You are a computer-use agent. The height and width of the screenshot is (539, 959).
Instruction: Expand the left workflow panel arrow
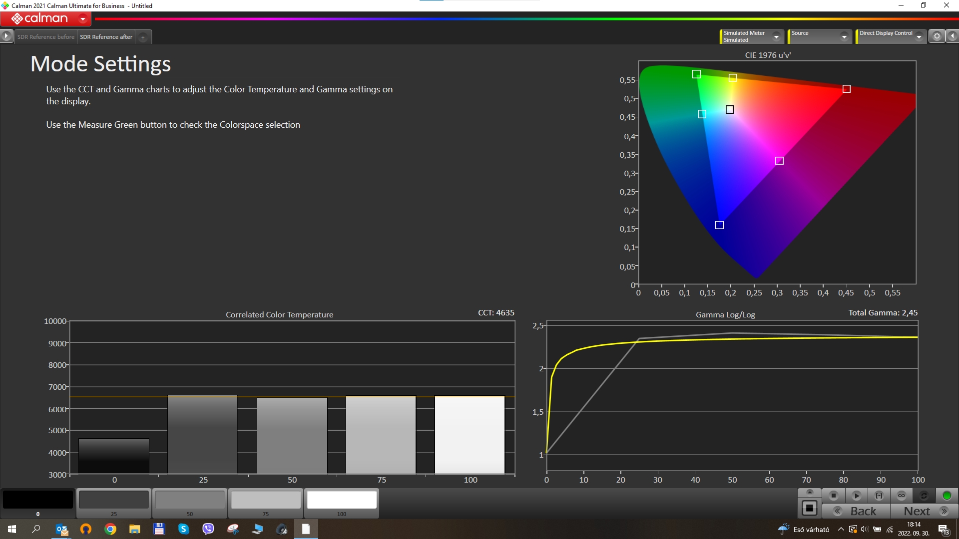[6, 36]
